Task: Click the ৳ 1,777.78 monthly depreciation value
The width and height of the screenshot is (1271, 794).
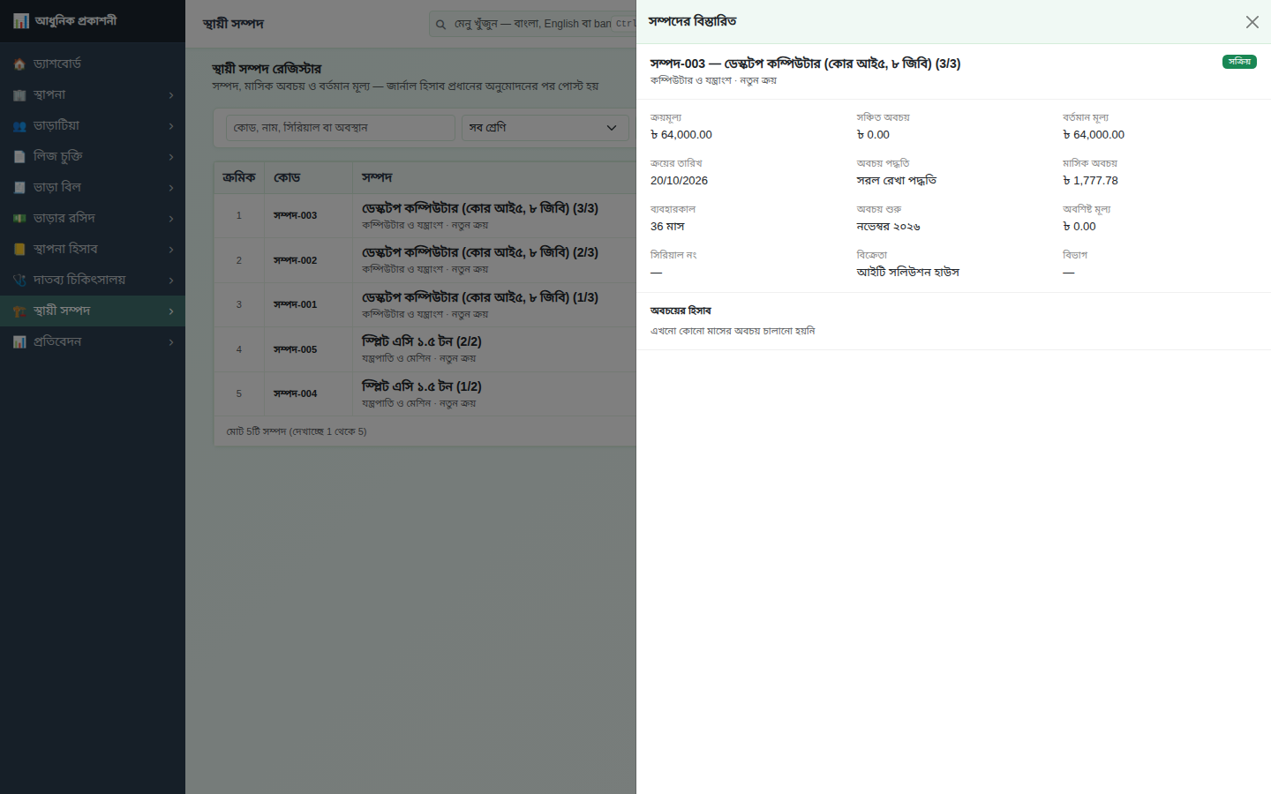Action: [1090, 181]
